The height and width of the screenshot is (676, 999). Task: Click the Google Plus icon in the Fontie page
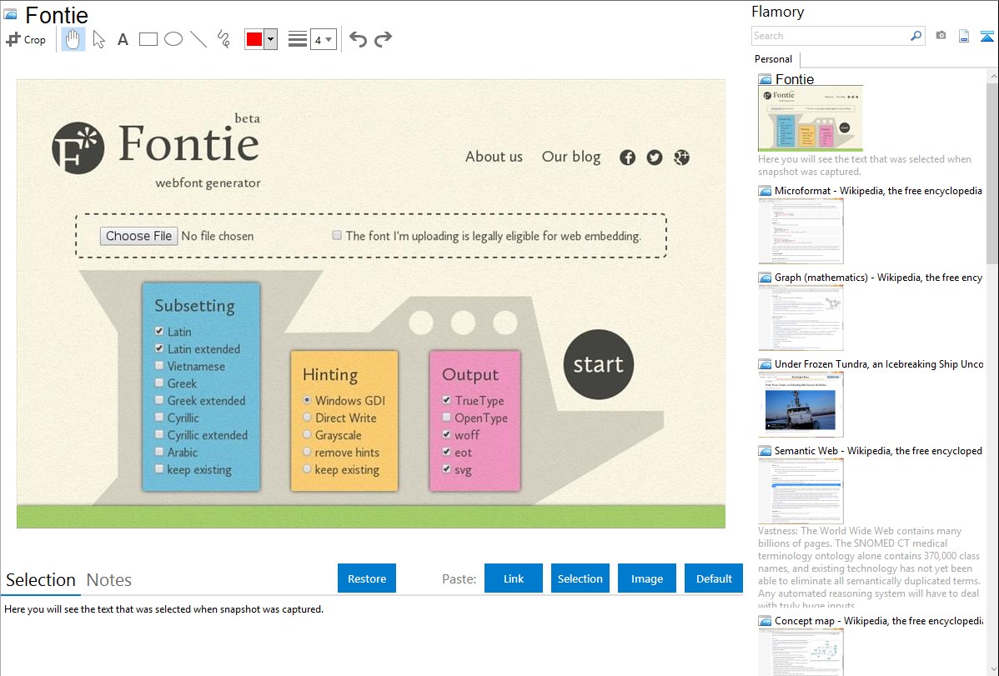tap(682, 158)
